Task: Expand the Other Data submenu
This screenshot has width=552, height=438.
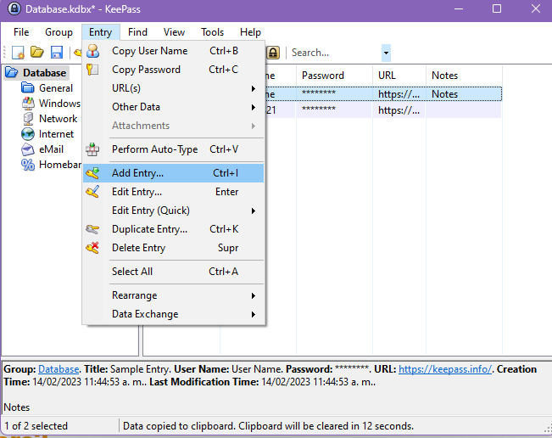Action: pyautogui.click(x=254, y=107)
